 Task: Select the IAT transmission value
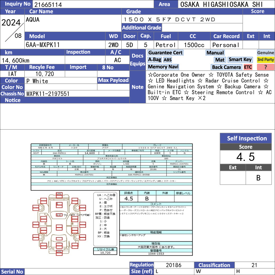tap(12, 74)
